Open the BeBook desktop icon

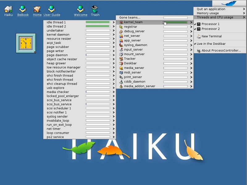23,9
